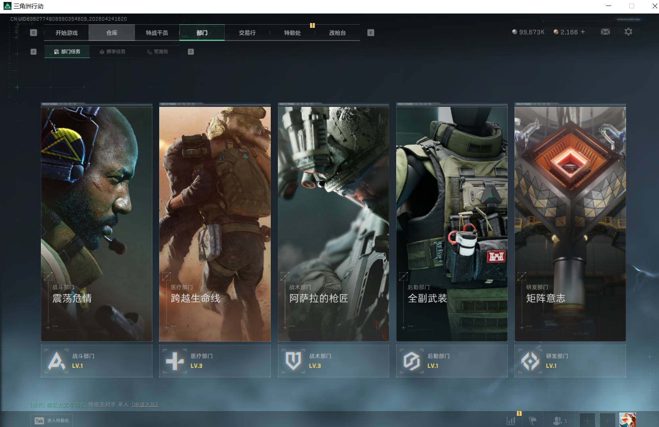Switch to the 交易行 tab
Image resolution: width=659 pixels, height=427 pixels.
(x=247, y=33)
